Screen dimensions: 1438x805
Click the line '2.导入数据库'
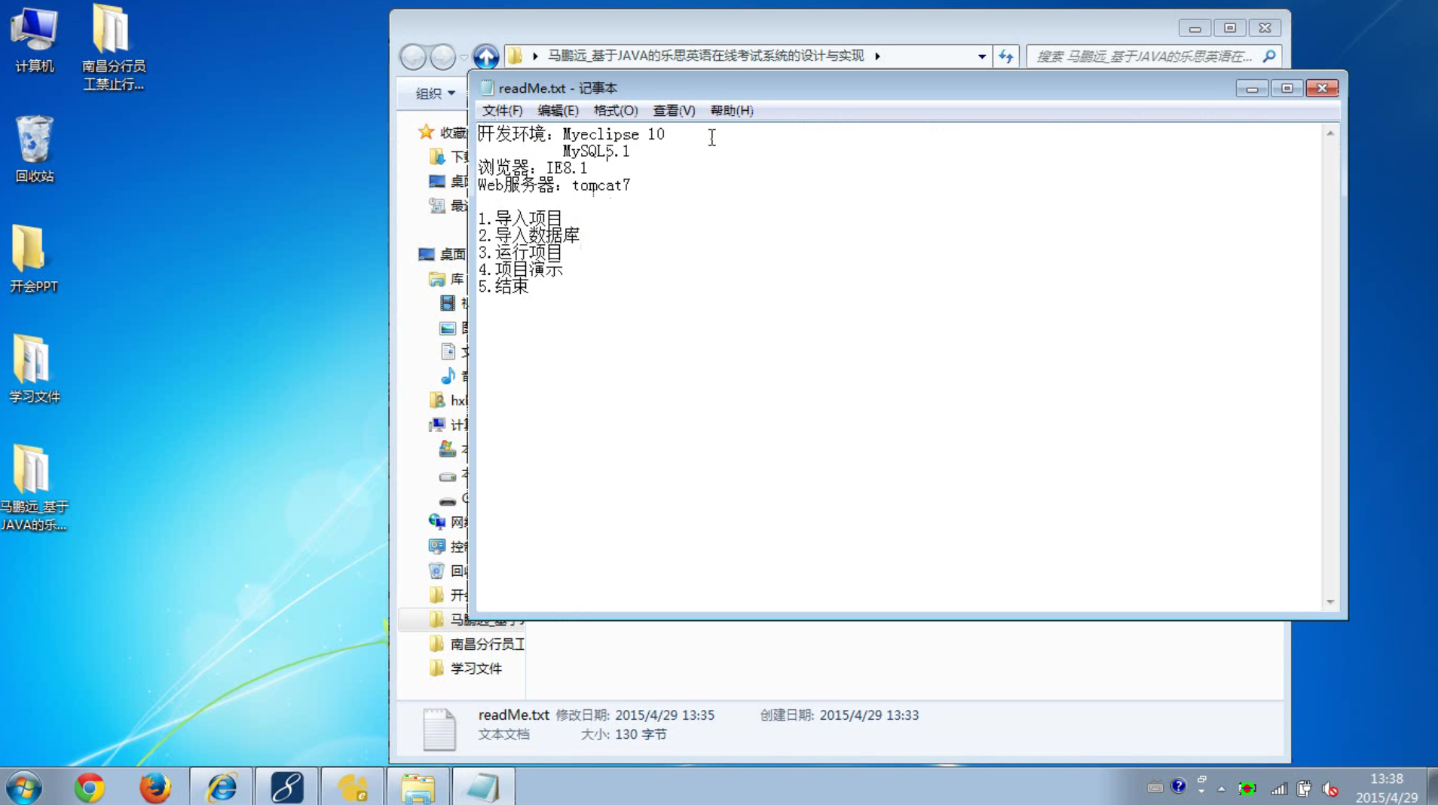(528, 236)
